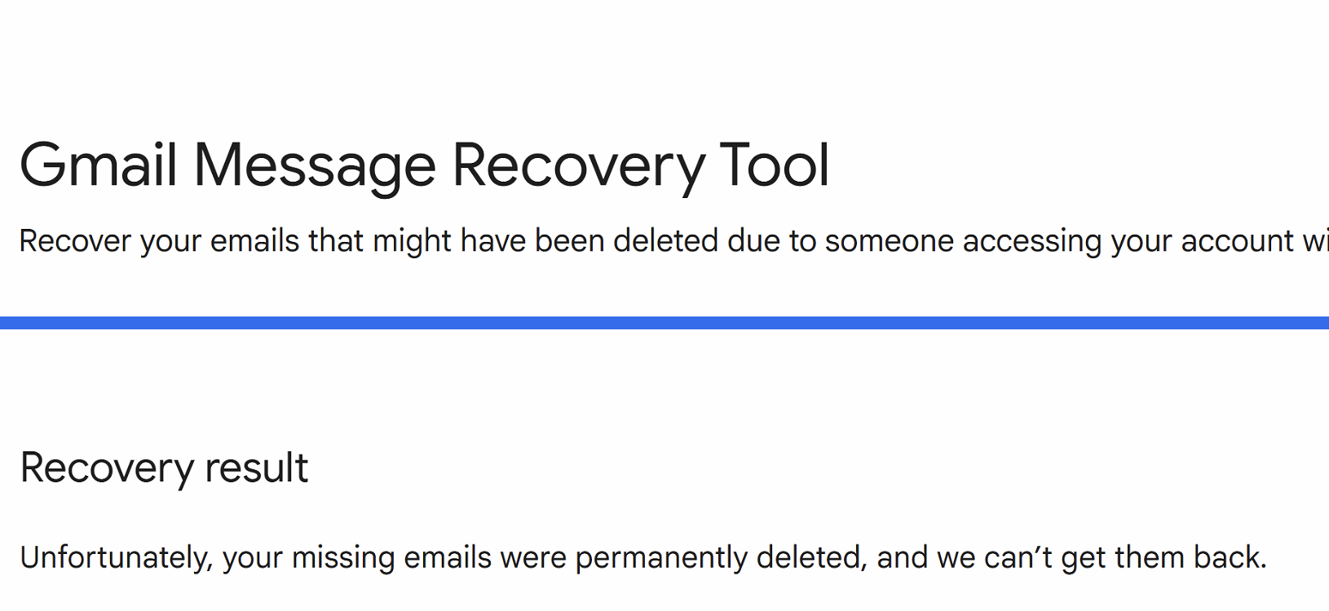Click the word your in the result message
Screen dimensions: 1329x611
(x=252, y=558)
